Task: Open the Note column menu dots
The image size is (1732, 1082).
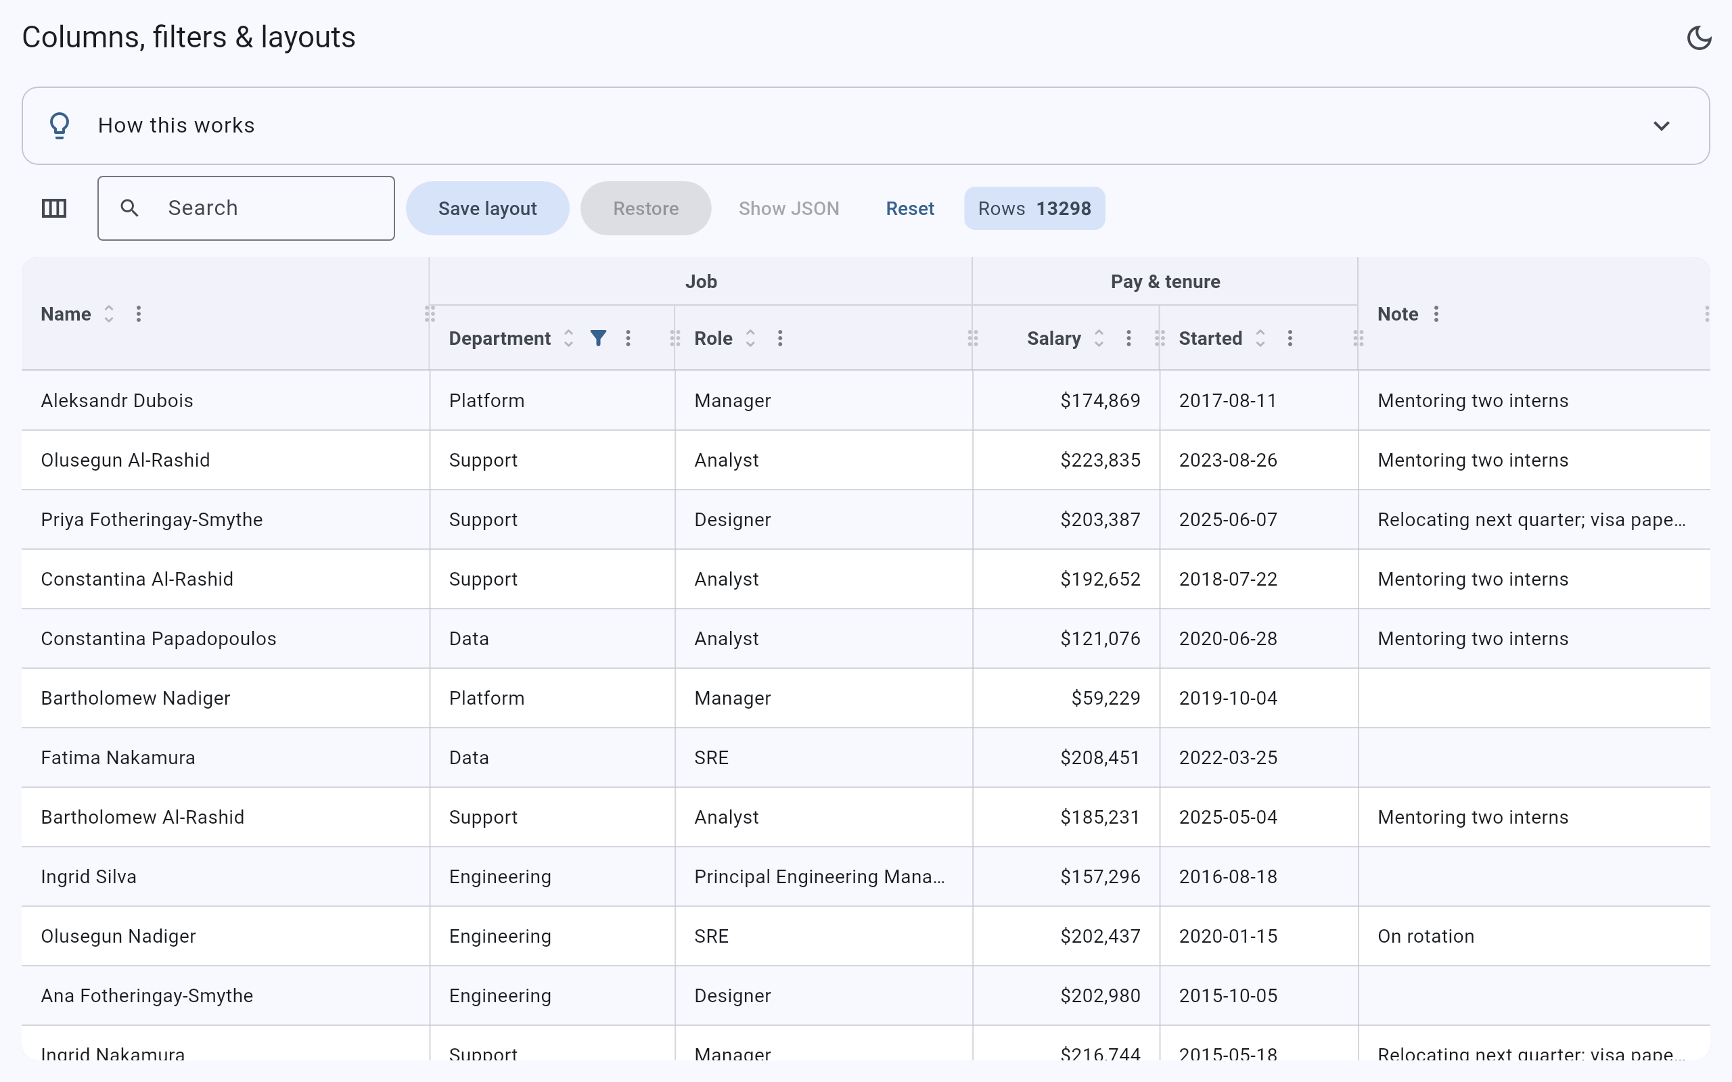Action: click(x=1436, y=314)
